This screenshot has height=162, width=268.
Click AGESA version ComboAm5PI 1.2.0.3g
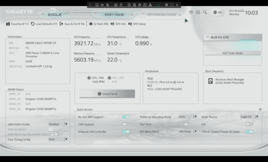(39, 66)
